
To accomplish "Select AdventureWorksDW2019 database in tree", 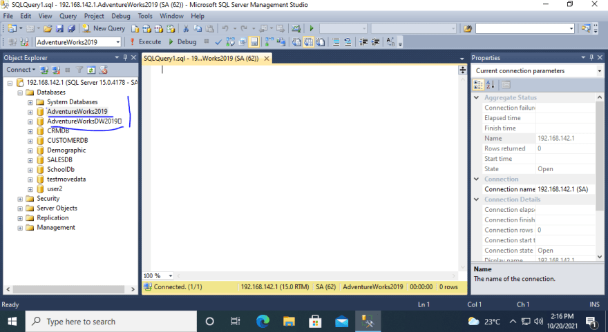I will point(84,121).
